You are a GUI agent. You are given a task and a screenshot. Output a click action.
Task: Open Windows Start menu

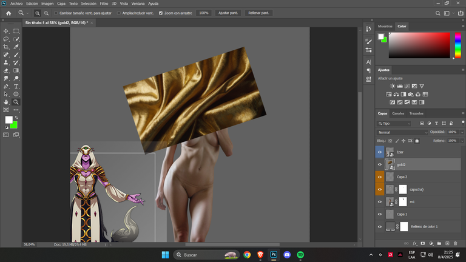coord(165,255)
